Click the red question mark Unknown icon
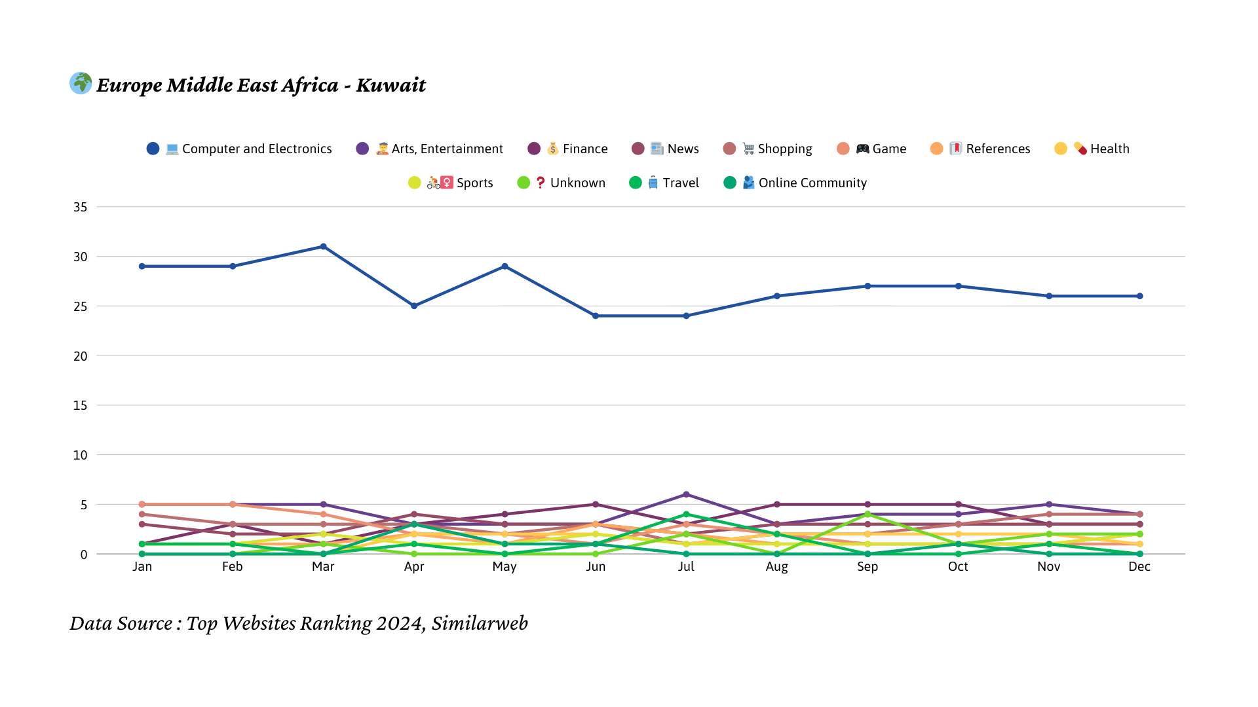This screenshot has width=1258, height=707. (541, 183)
